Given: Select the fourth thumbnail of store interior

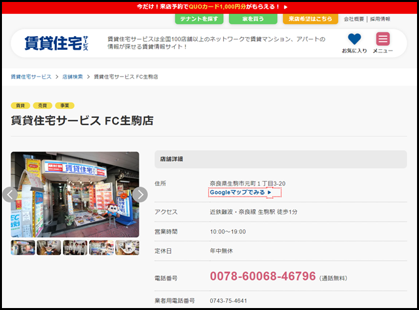Looking at the screenshot, I should point(101,248).
